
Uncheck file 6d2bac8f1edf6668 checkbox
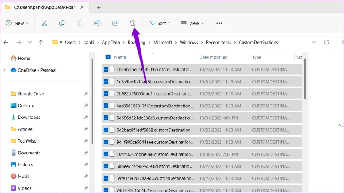click(106, 130)
